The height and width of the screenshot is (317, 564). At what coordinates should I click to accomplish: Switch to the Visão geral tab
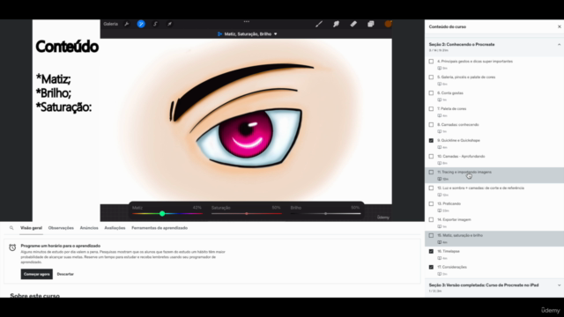click(x=32, y=228)
